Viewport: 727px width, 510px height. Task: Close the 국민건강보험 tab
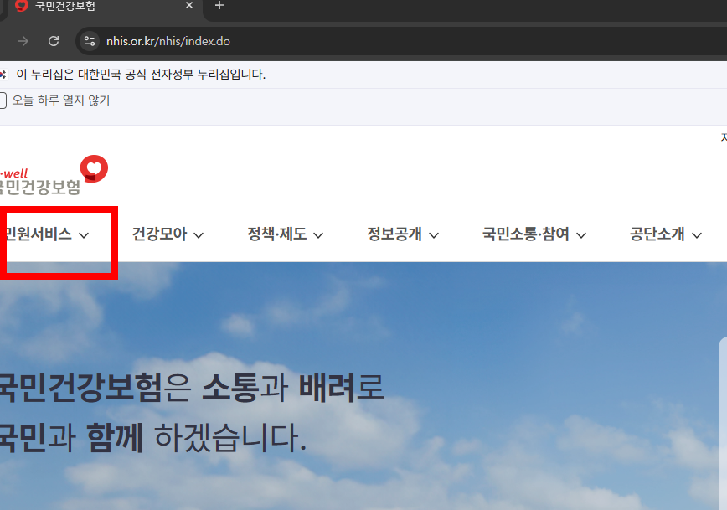click(x=189, y=8)
